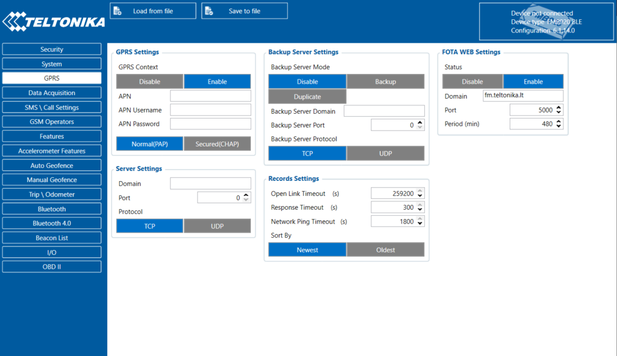Click the Load from file icon
The height and width of the screenshot is (356, 617).
(x=117, y=11)
